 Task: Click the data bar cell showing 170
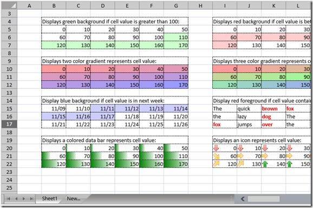(x=176, y=164)
